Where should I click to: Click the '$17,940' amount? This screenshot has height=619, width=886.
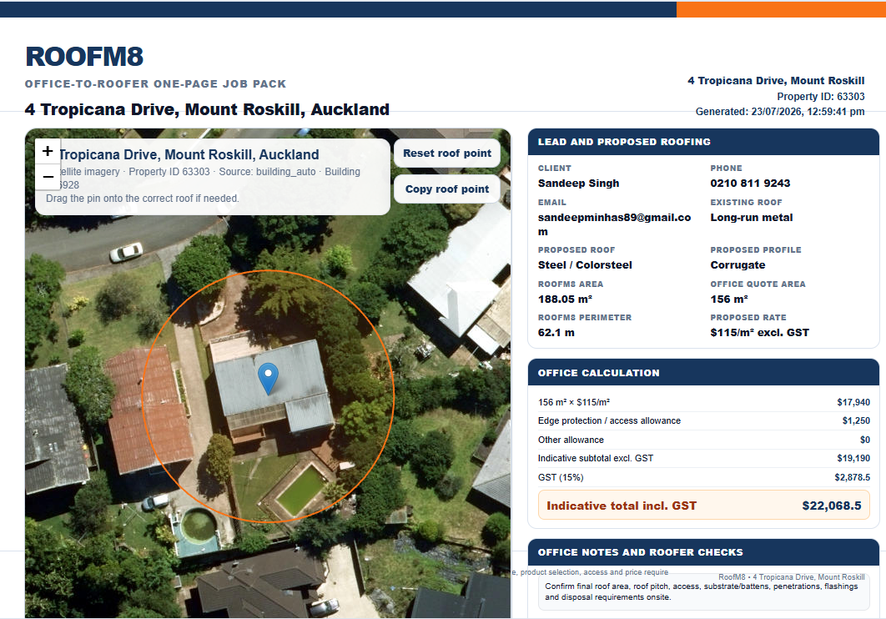click(x=853, y=402)
